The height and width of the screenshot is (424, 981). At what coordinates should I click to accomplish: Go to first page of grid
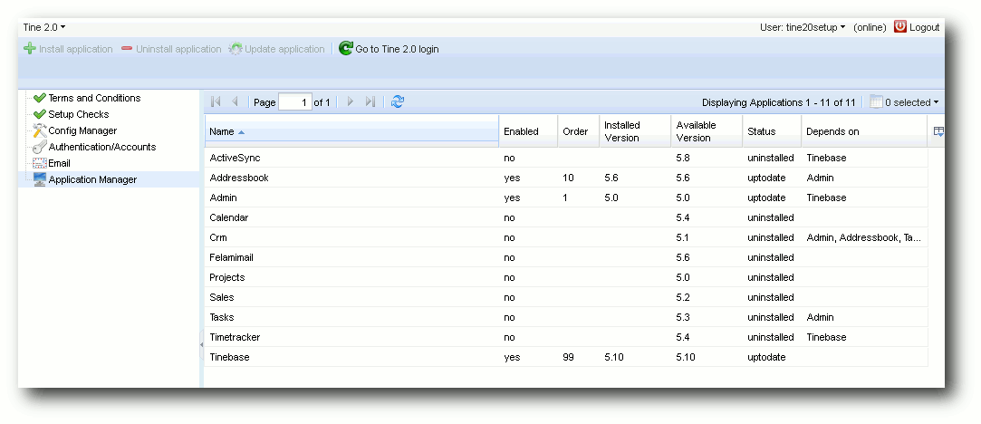[x=216, y=101]
